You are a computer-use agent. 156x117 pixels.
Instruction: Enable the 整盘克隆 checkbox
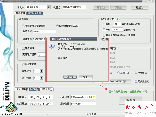(23, 48)
